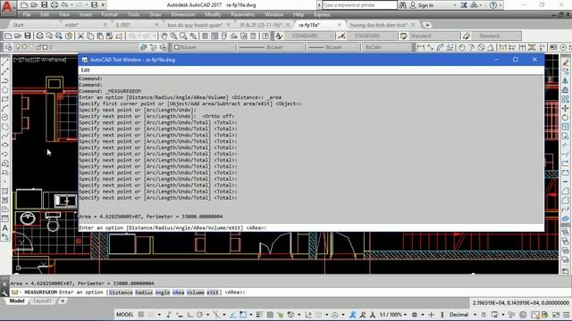Open the Dimension menu
This screenshot has height=321, width=572.
tap(183, 15)
